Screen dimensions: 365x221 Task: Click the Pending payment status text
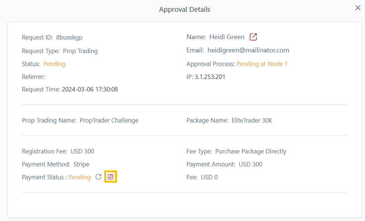point(80,177)
